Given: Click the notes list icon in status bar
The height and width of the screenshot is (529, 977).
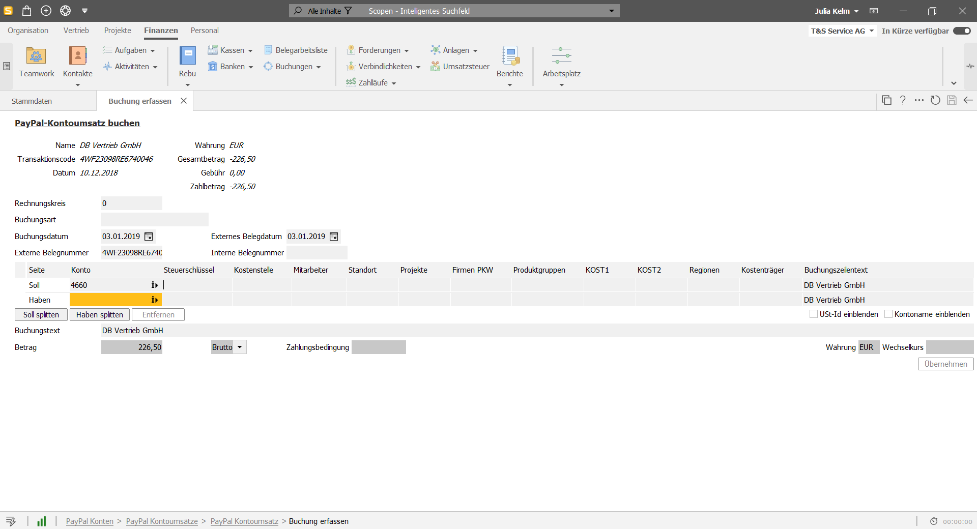Looking at the screenshot, I should 11,521.
